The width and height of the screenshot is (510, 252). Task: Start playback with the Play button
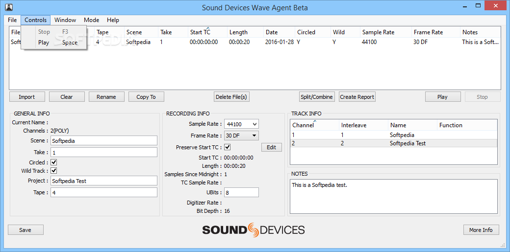point(442,97)
